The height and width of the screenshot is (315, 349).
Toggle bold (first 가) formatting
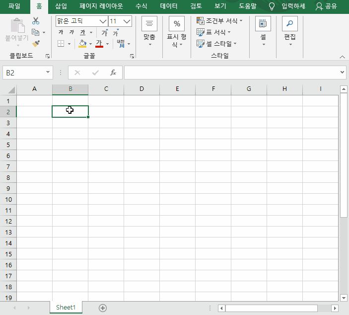(x=61, y=32)
